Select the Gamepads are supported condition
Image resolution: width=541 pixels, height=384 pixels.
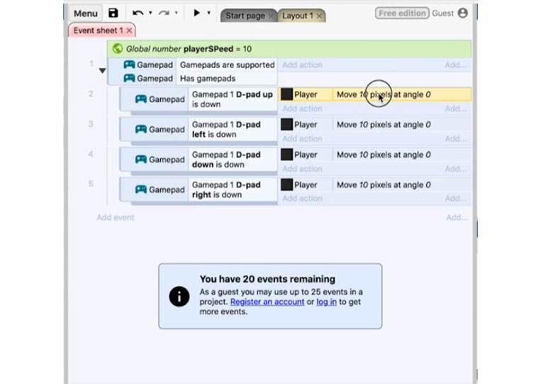(x=227, y=65)
